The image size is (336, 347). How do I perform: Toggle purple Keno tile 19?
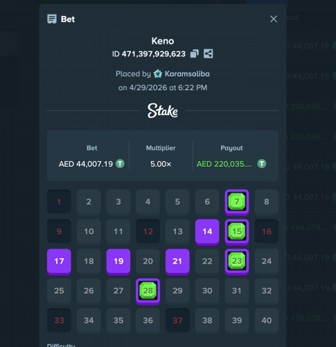[x=118, y=262]
